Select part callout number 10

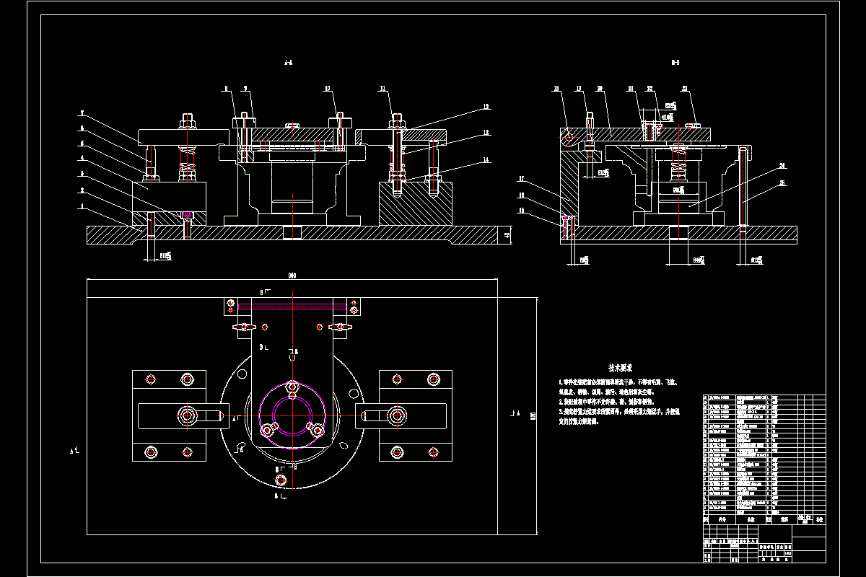tap(327, 89)
